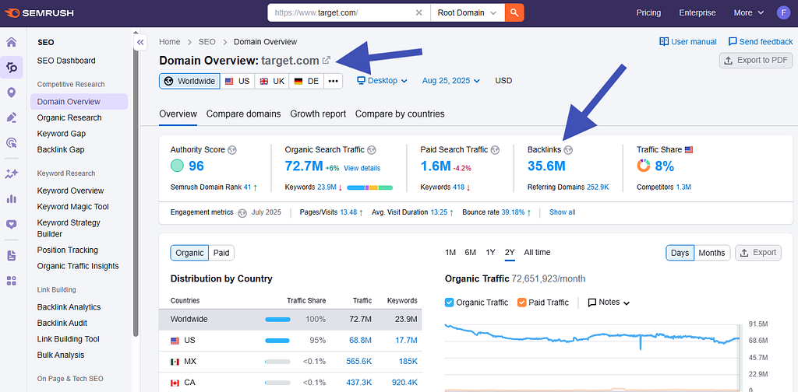
Task: Click the keywords position distribution color bar
Action: pyautogui.click(x=369, y=187)
